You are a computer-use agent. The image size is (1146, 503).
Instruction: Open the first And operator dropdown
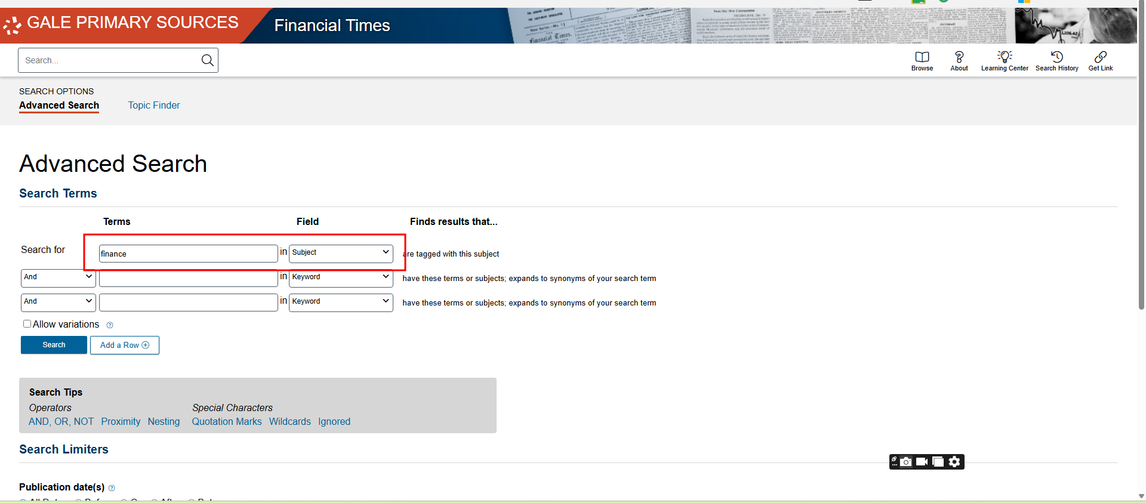[x=58, y=277]
